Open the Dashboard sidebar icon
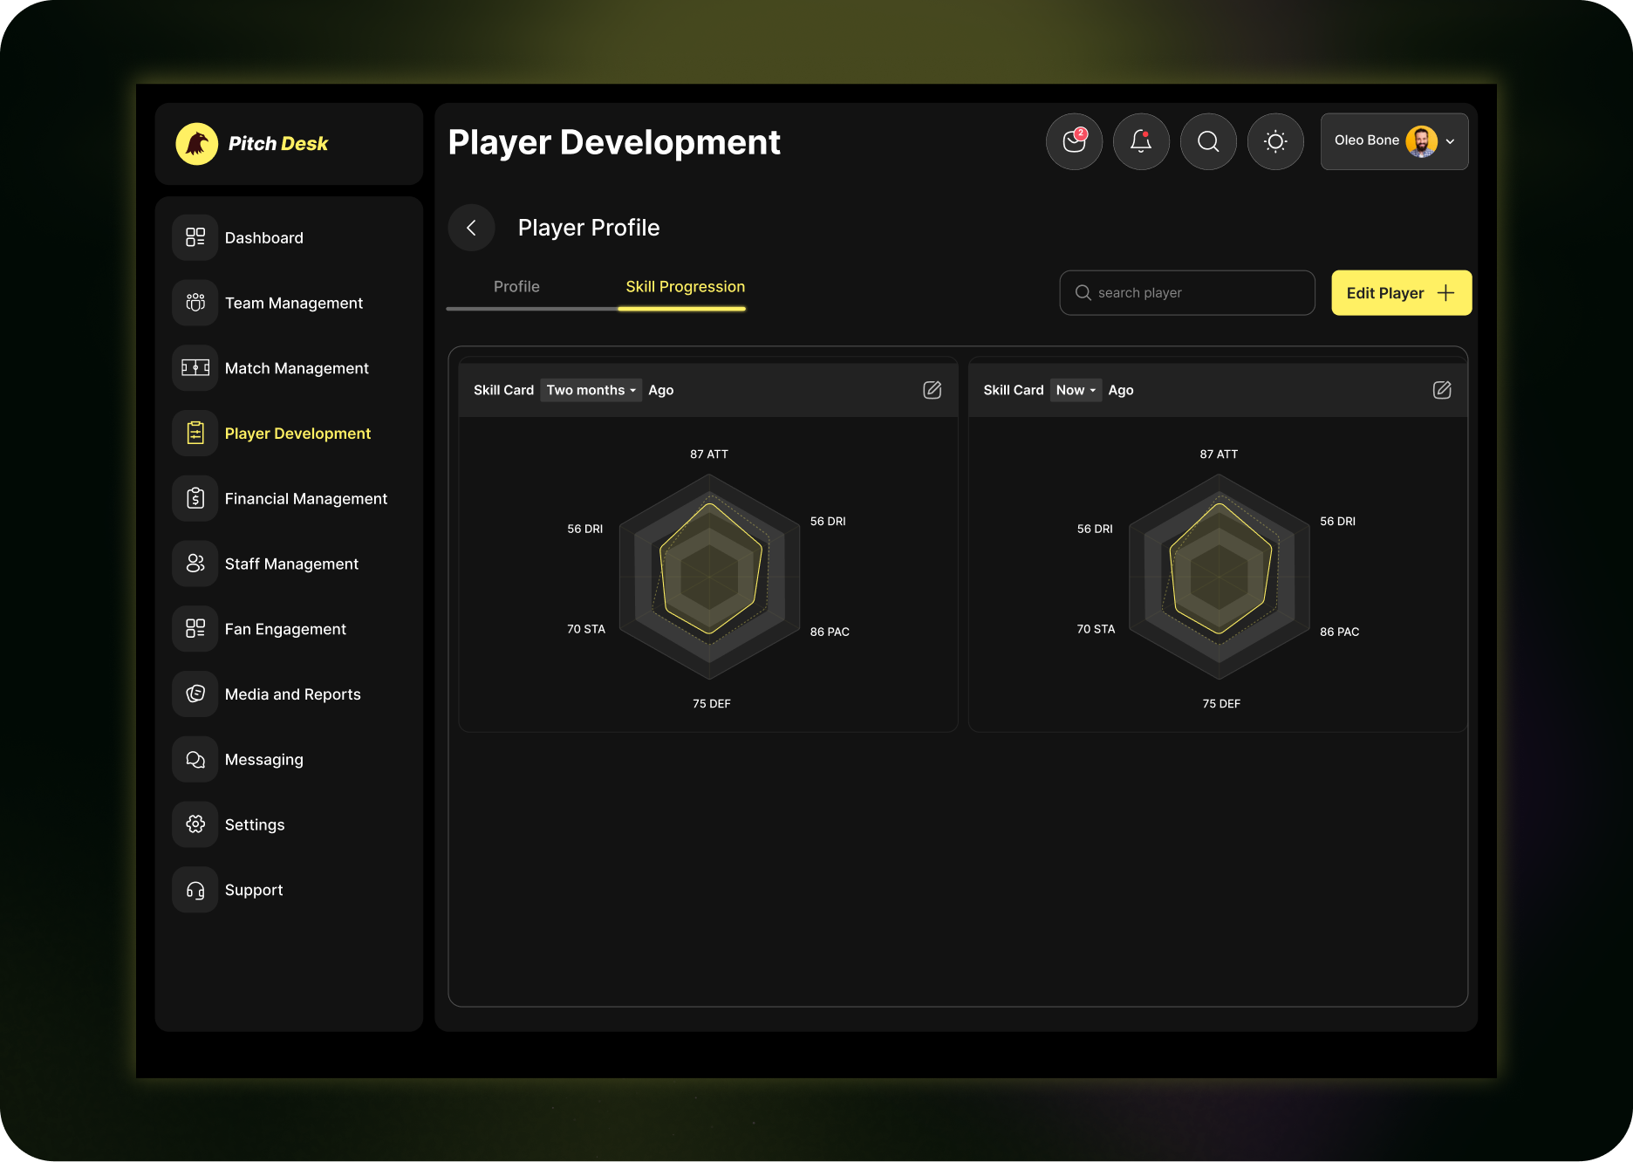 [x=195, y=237]
